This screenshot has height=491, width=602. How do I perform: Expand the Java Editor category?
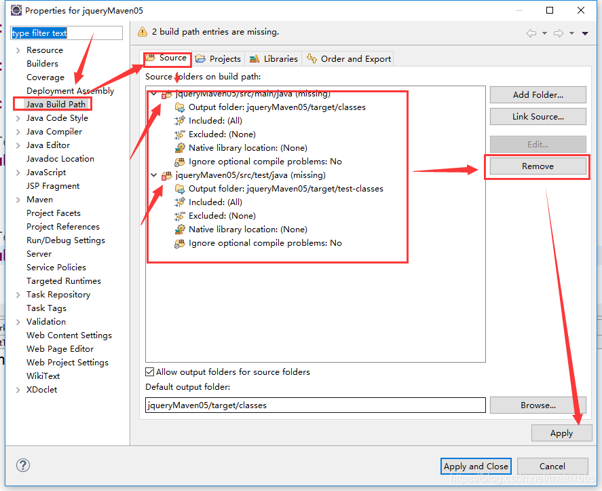tap(18, 145)
